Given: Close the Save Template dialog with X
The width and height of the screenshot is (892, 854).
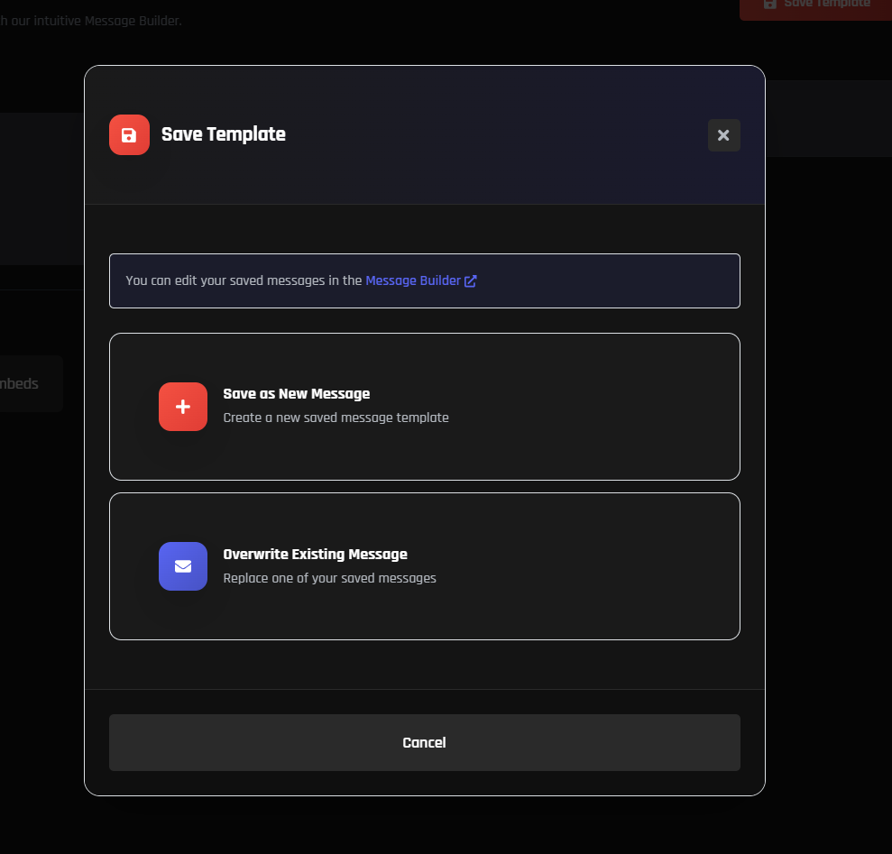Looking at the screenshot, I should tap(723, 135).
